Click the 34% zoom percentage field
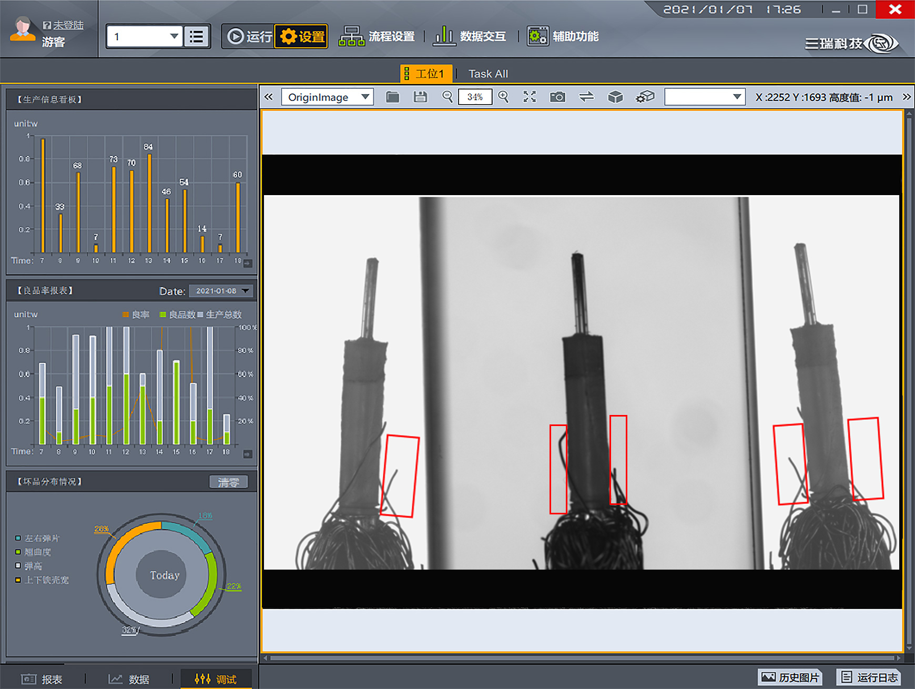Viewport: 915px width, 689px height. (475, 97)
